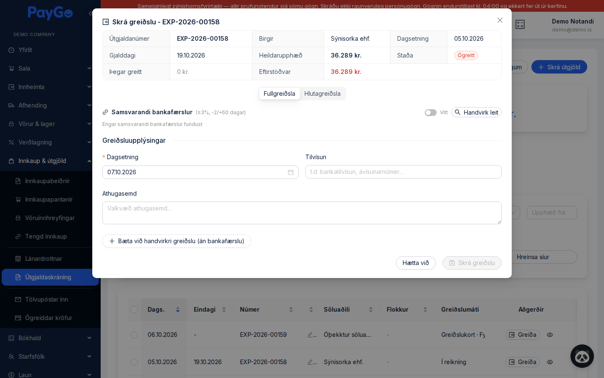The height and width of the screenshot is (378, 604).
Task: Collapse the sidebar with the chevron icon
Action: pos(90,13)
